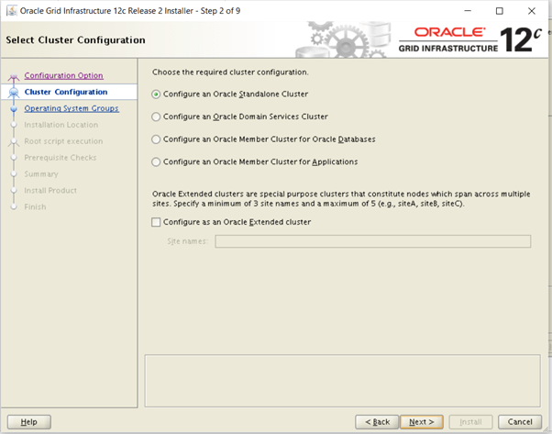
Task: Choose Oracle Member Cluster for Applications
Action: pos(156,162)
